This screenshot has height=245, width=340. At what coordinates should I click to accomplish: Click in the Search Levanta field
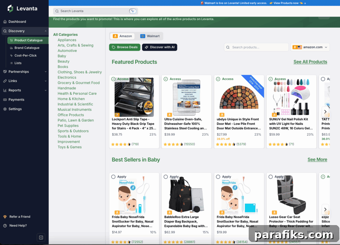point(95,11)
